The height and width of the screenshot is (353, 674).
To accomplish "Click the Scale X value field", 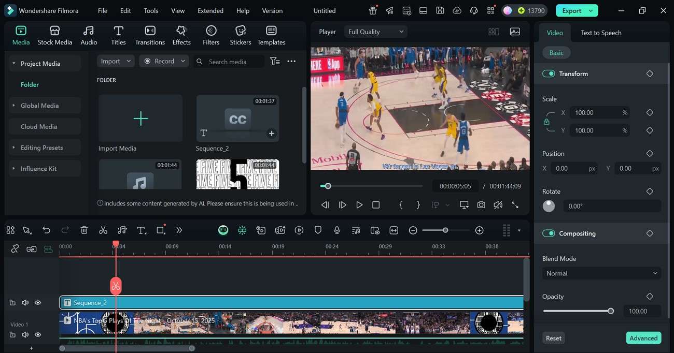I will click(x=600, y=112).
